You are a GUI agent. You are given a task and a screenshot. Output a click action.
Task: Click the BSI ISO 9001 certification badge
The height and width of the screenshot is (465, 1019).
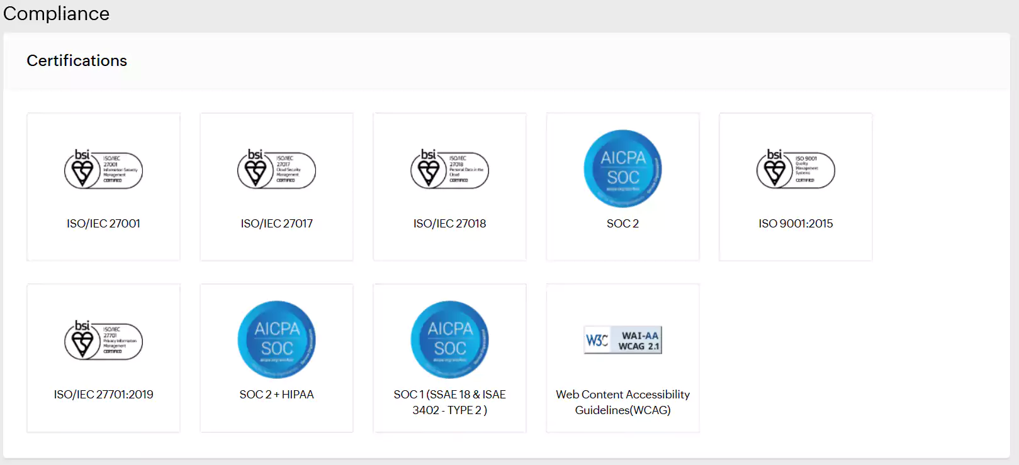(x=796, y=169)
